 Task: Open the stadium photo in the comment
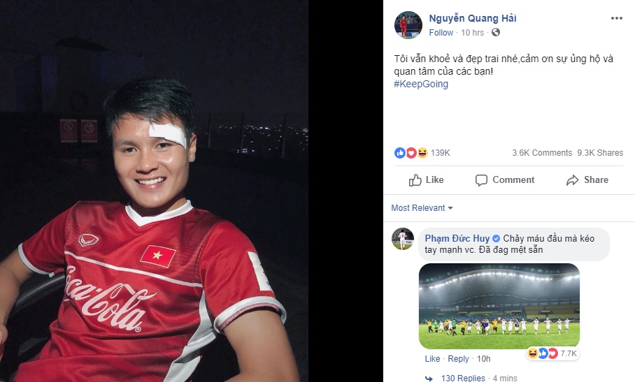coord(499,306)
